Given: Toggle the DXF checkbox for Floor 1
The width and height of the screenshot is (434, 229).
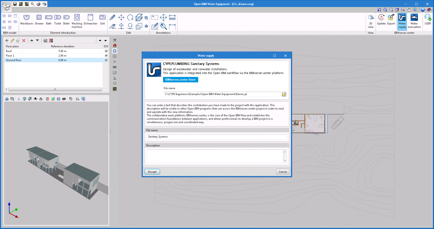Looking at the screenshot, I should click(x=106, y=56).
